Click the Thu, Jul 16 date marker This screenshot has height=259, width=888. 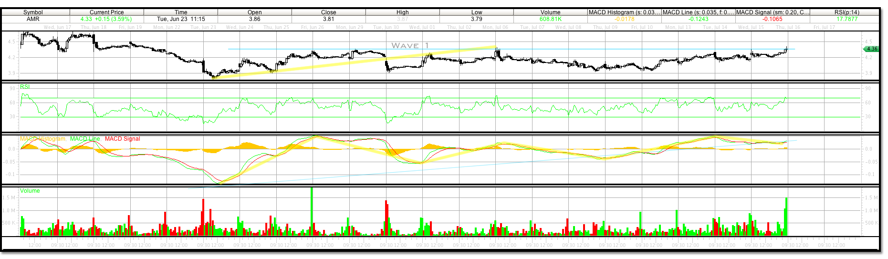tap(788, 28)
